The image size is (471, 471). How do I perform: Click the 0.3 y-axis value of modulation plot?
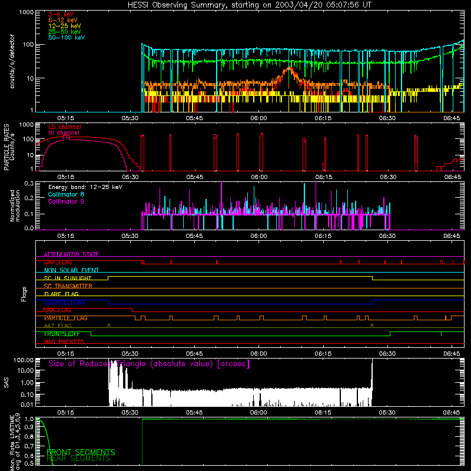[29, 184]
